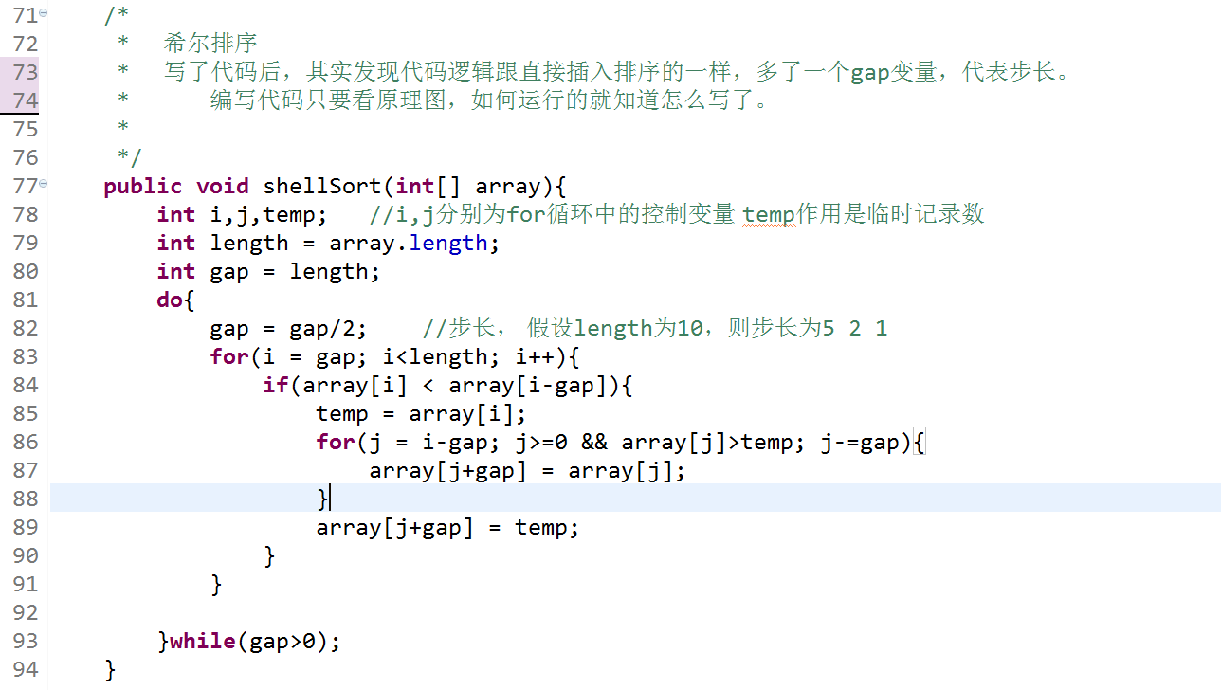Click the for keyword on line 83
Viewport: 1221px width, 690px height.
pos(229,356)
